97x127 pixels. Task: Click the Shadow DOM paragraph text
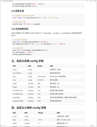coord(47,34)
